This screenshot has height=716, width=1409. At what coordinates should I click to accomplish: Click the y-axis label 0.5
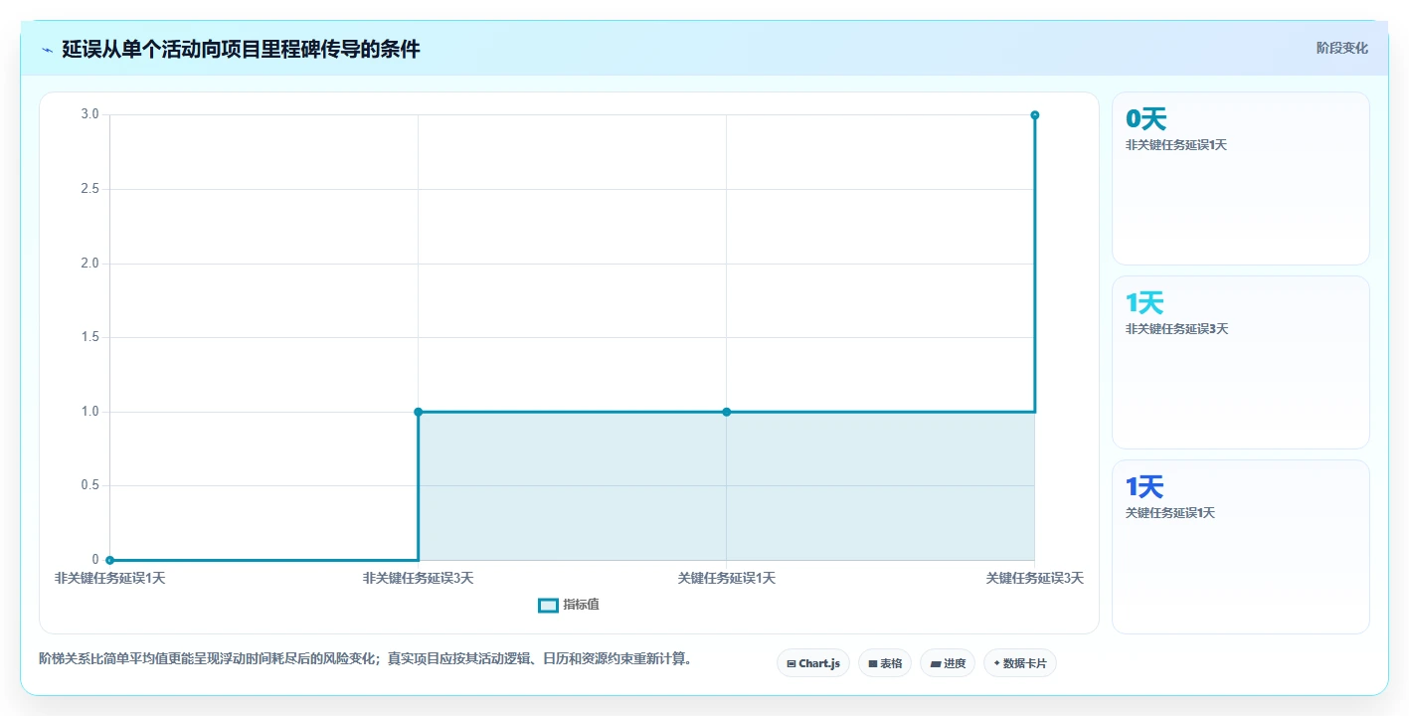(89, 485)
